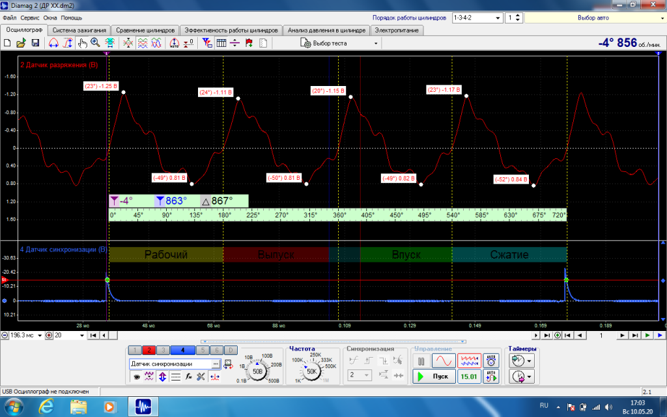
Task: Select the multi-wave recorder display mode
Action: (469, 361)
